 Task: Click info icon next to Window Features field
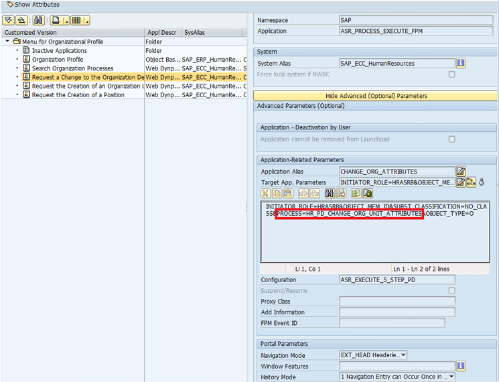461,366
